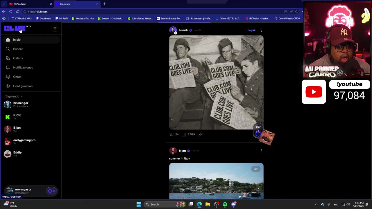Screen dimensions: 372x209
Task: Click bijan's avatar on the post
Action: [x=173, y=151]
